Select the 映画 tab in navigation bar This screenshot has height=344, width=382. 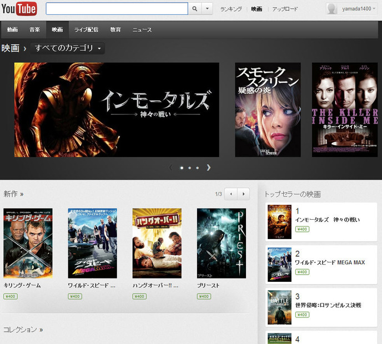57,30
